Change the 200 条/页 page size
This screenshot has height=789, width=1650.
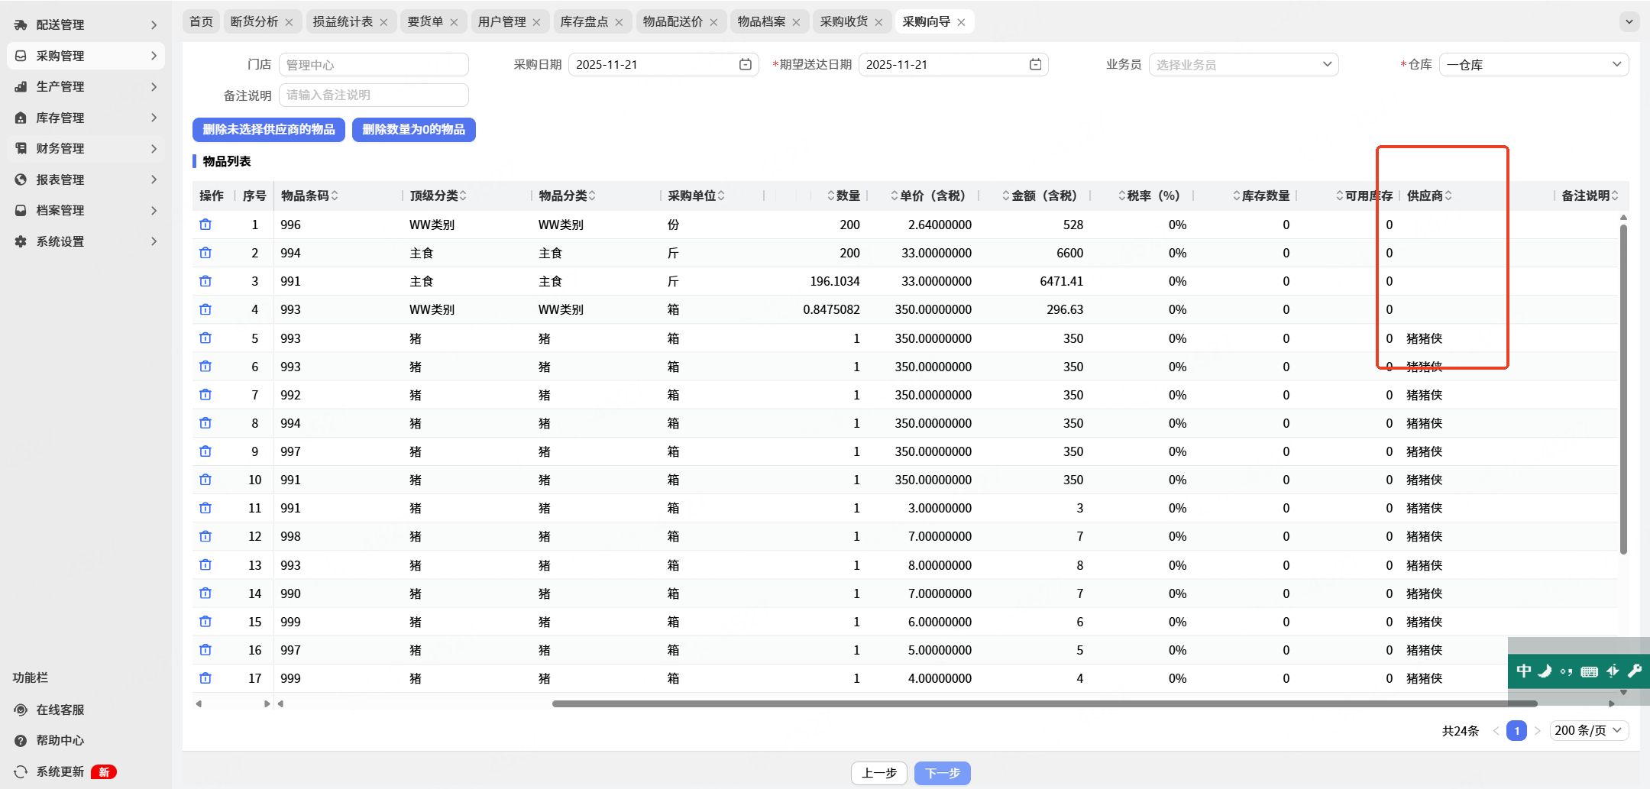(1588, 730)
